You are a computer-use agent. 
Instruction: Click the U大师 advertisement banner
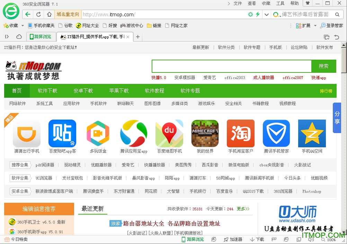pos(298,219)
